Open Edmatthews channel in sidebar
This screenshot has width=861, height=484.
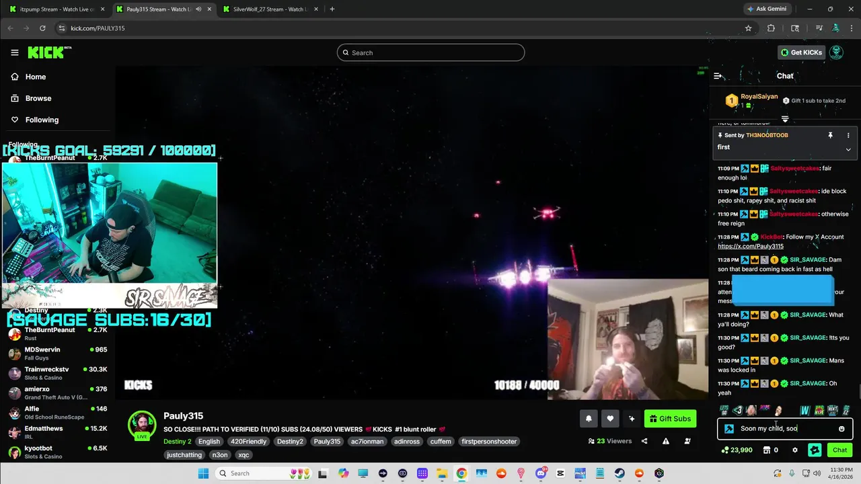[x=57, y=432]
